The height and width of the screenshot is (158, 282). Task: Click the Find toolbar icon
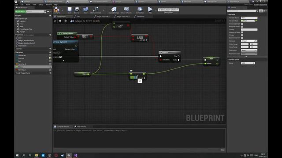pyautogui.click(x=86, y=10)
